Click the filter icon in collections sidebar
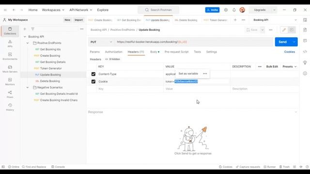The height and width of the screenshot is (174, 310). point(32,29)
